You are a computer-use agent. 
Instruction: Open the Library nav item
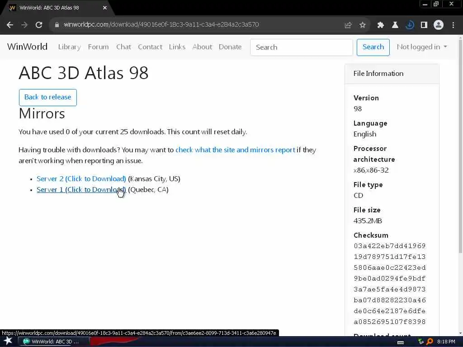pyautogui.click(x=69, y=47)
